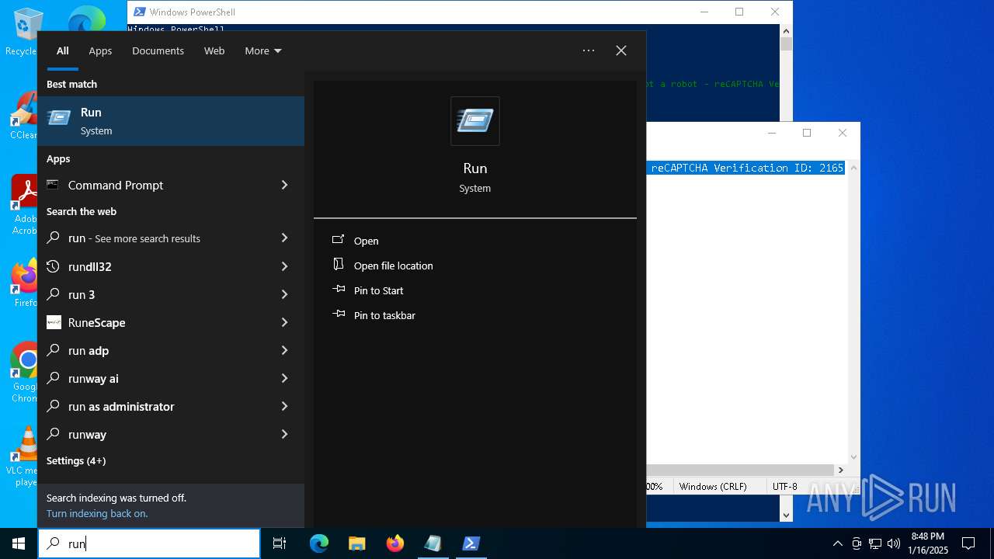Open Task View on the taskbar

tap(280, 543)
